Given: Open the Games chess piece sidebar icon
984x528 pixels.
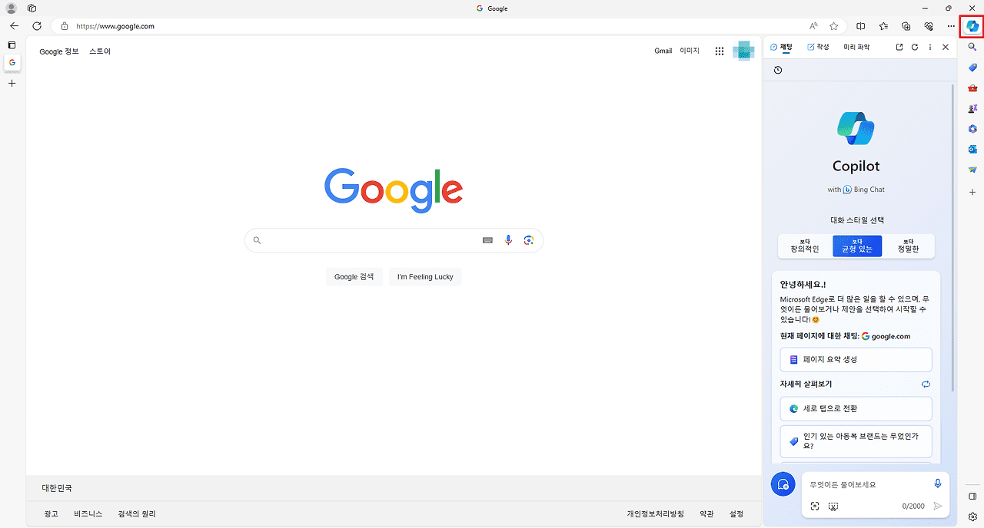Looking at the screenshot, I should click(x=972, y=109).
